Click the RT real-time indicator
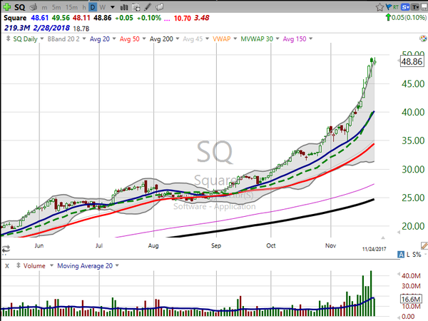The image size is (428, 321). [395, 7]
